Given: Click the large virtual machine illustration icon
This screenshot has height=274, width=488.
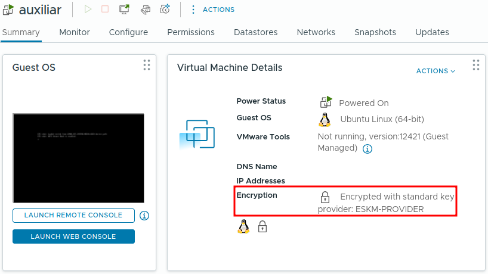Looking at the screenshot, I should pos(197,134).
